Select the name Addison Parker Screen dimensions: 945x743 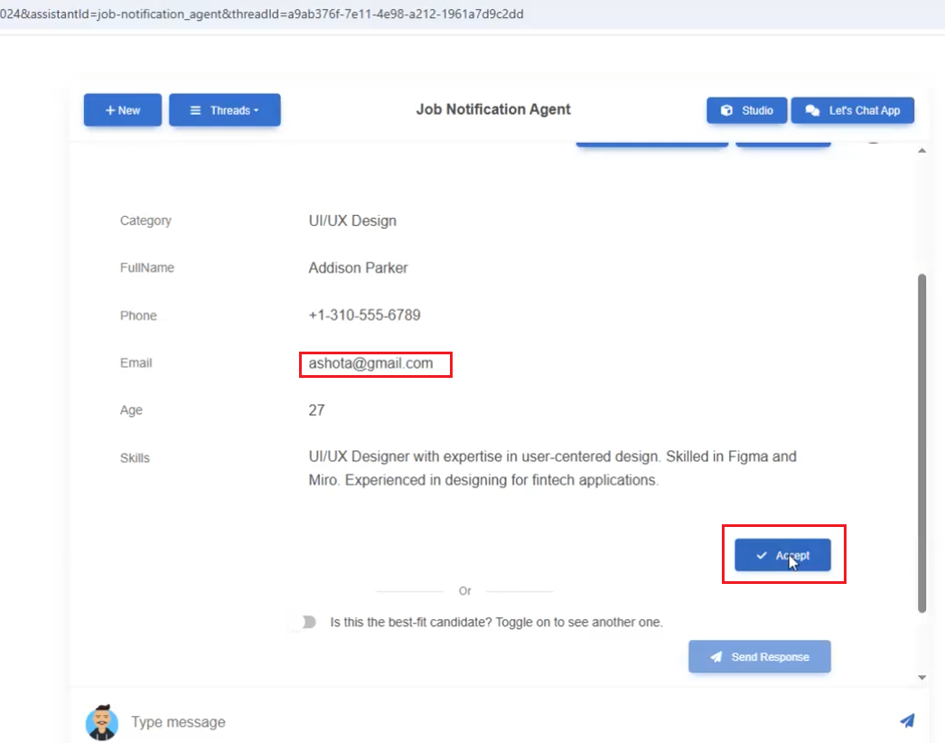tap(358, 268)
